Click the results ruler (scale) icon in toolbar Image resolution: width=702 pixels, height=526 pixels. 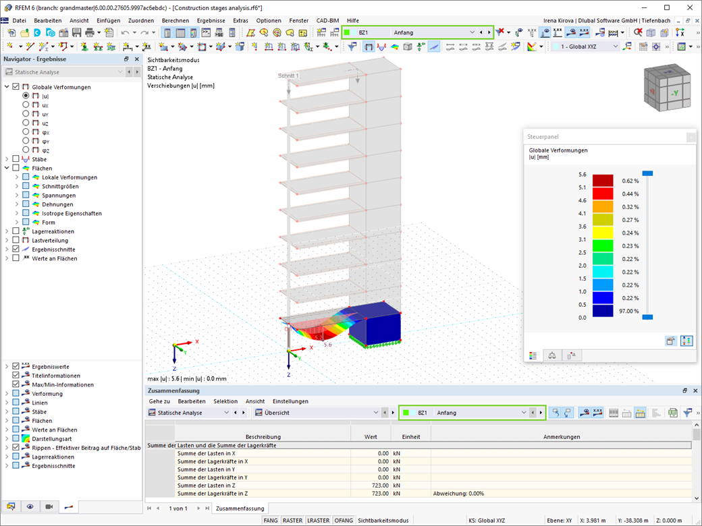[x=614, y=32]
